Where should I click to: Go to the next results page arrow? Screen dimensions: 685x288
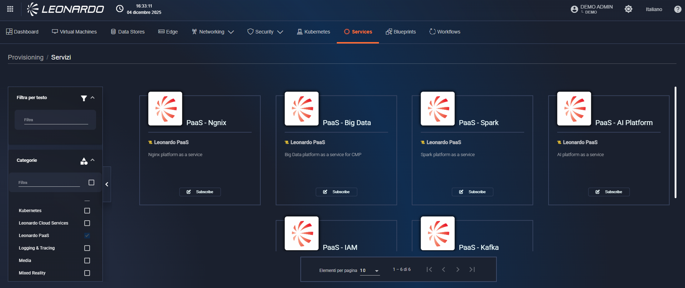pos(457,269)
